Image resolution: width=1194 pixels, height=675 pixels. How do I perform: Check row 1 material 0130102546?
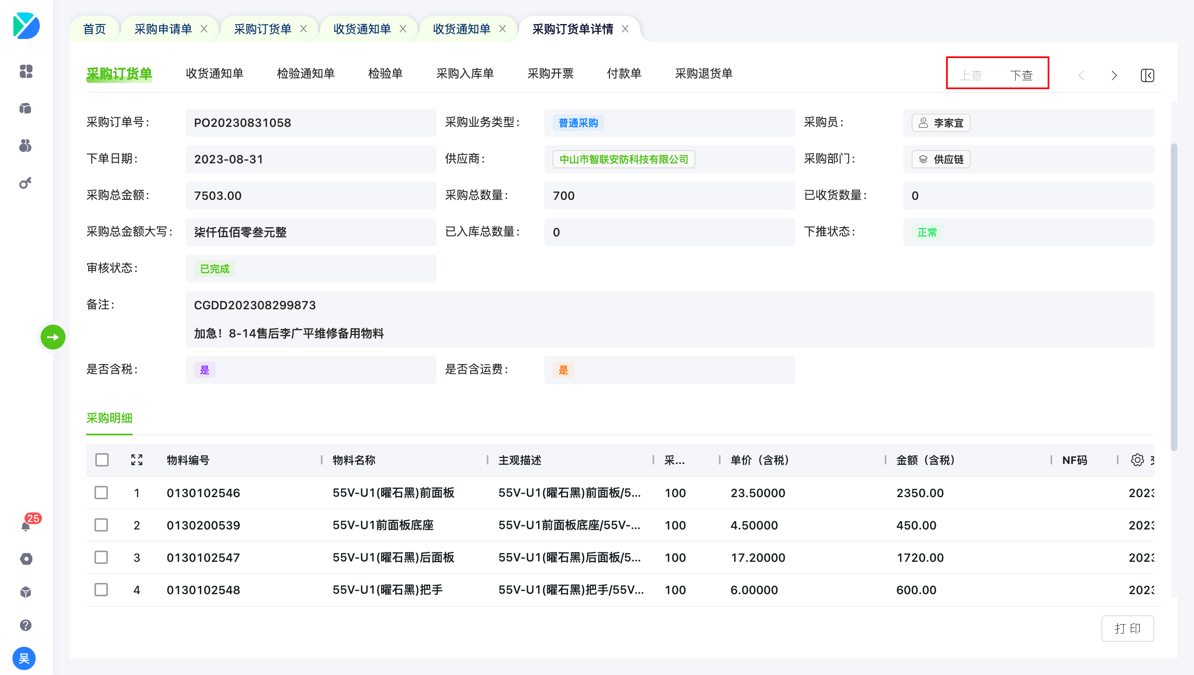(x=102, y=492)
